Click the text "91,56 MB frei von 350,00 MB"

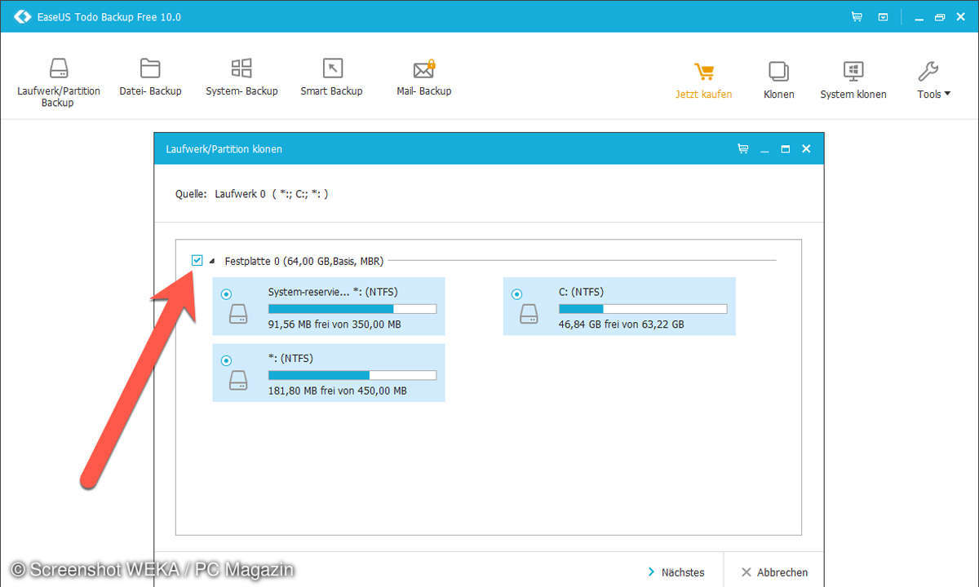(334, 324)
